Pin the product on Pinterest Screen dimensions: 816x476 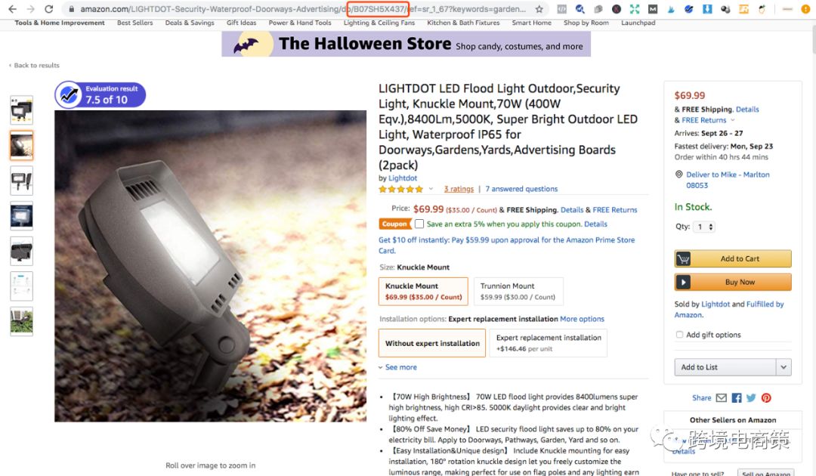[x=766, y=398]
